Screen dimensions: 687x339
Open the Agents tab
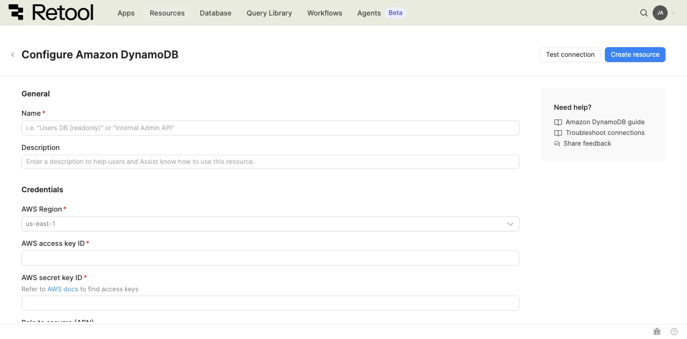pos(369,13)
